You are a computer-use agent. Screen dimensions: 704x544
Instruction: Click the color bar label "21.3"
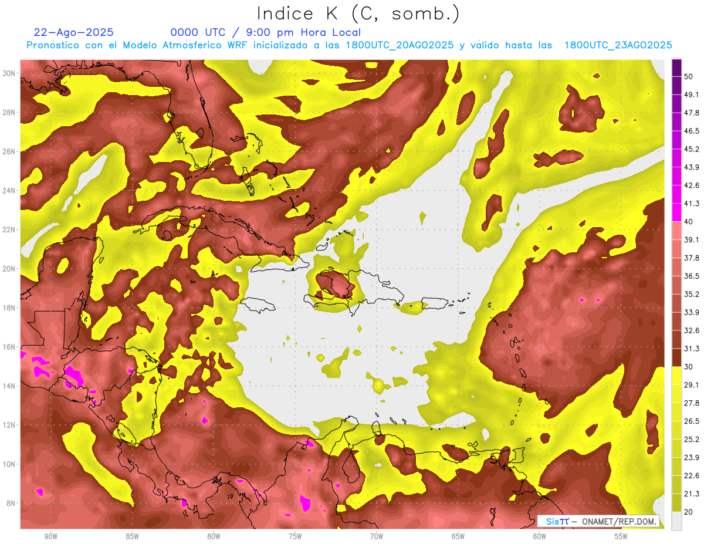pos(692,494)
